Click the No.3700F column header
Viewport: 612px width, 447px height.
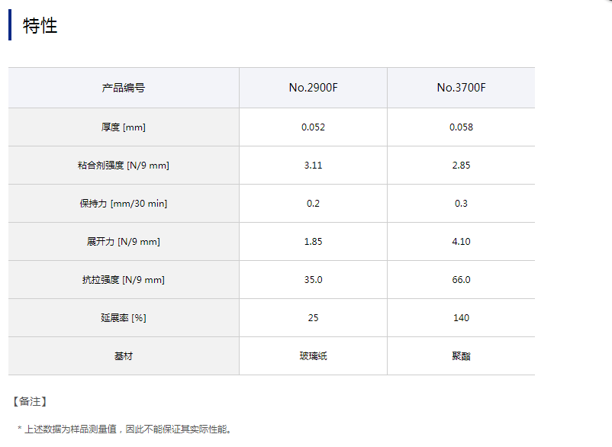(x=461, y=88)
